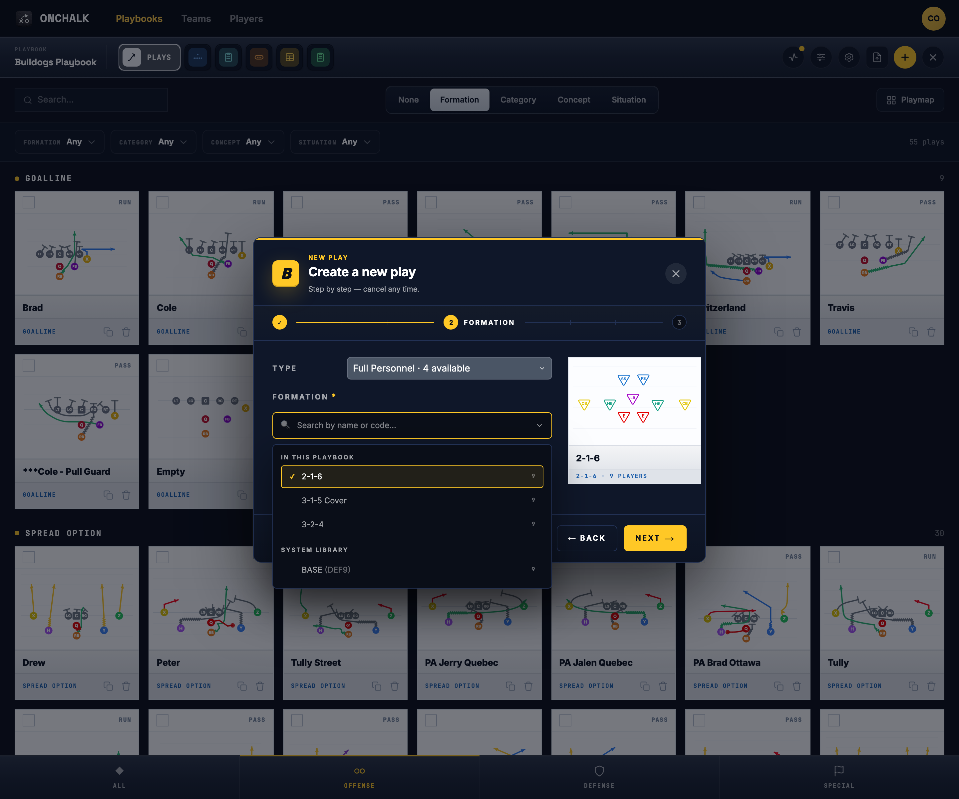Viewport: 959px width, 799px height.
Task: Delete the PA Brad Ottawa play
Action: (x=797, y=686)
